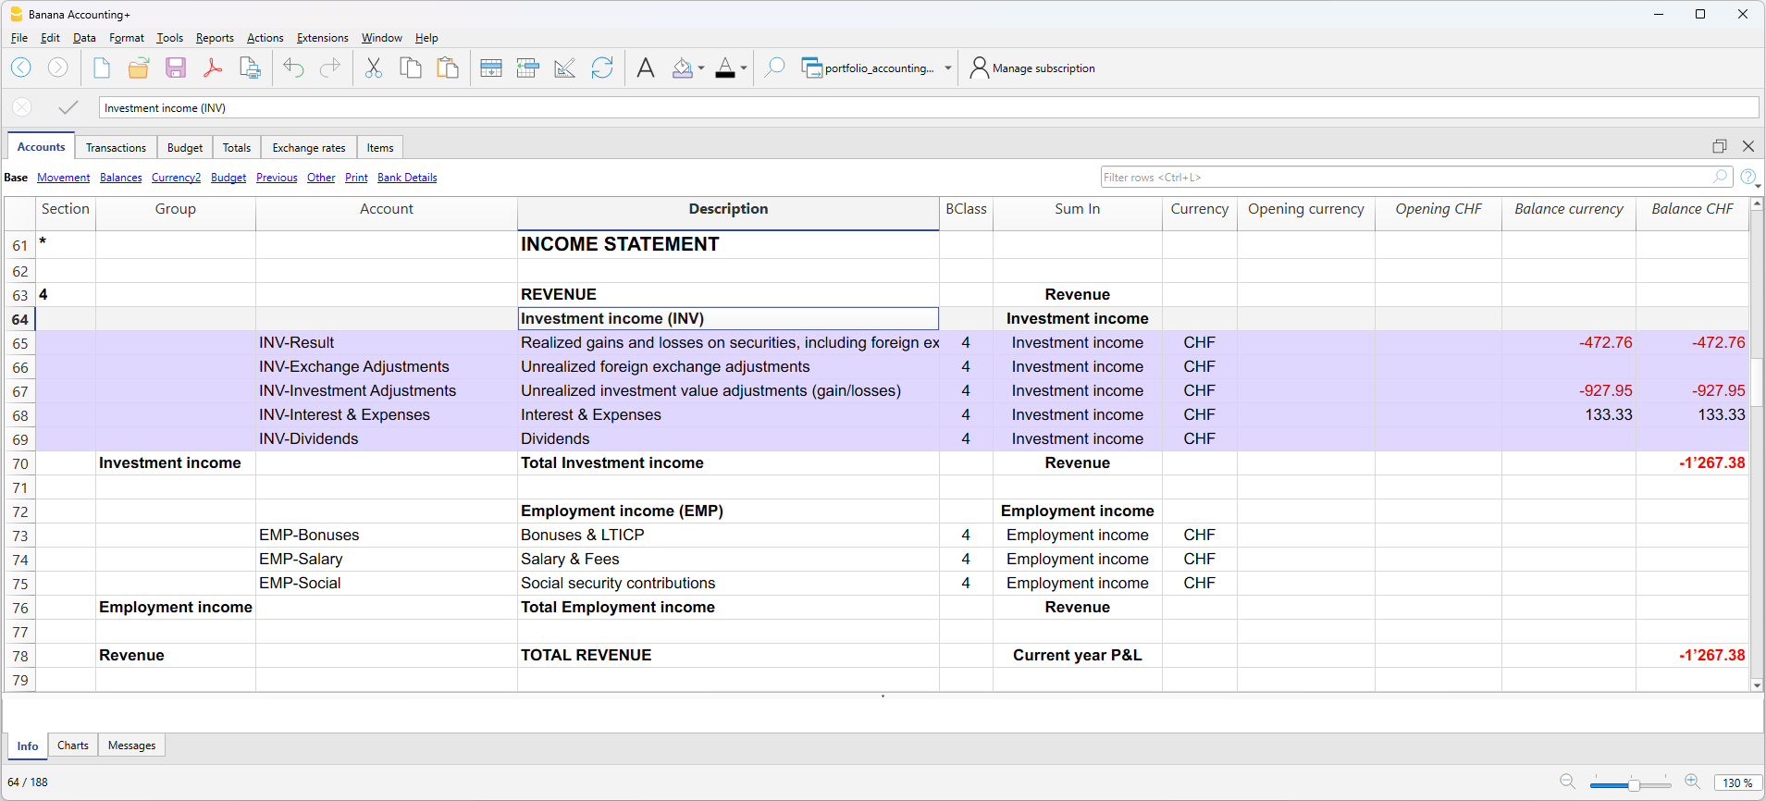Select the Previous view link
Screen dimensions: 1766x801
pos(277,178)
